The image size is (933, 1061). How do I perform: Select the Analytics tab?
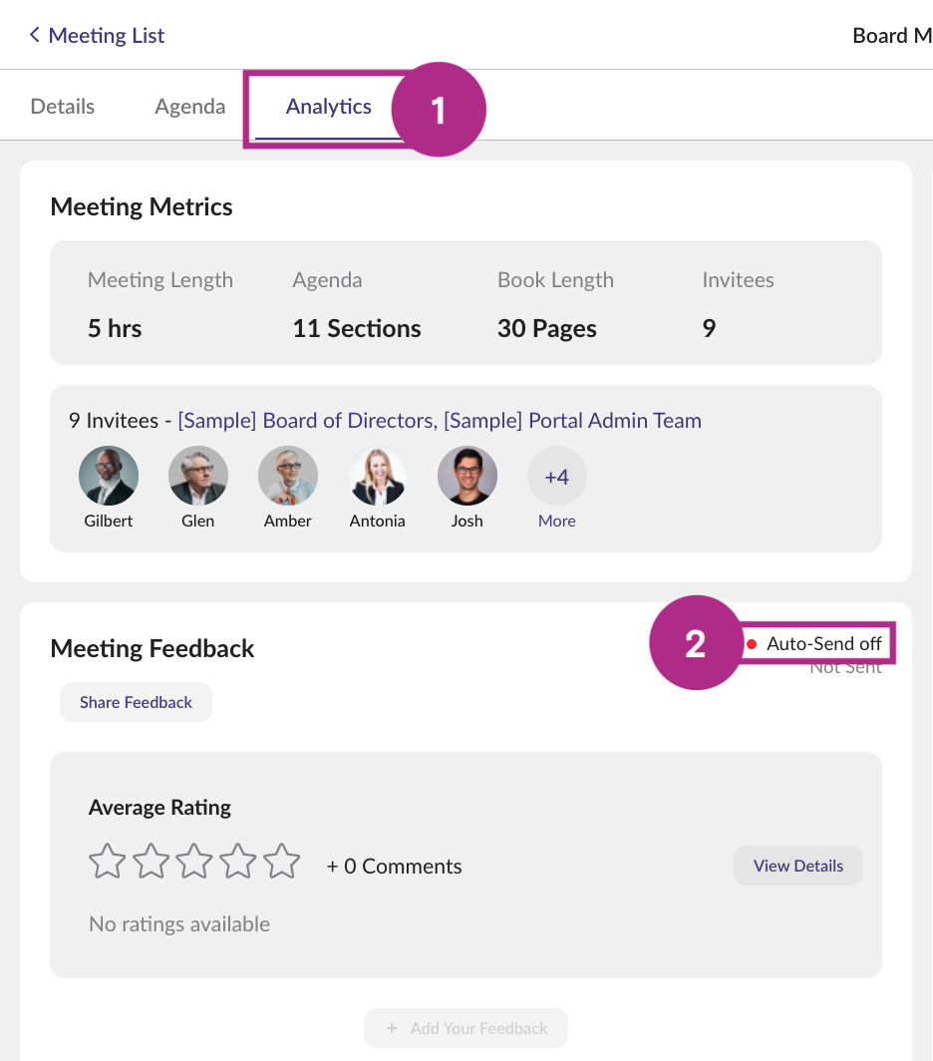(x=328, y=107)
